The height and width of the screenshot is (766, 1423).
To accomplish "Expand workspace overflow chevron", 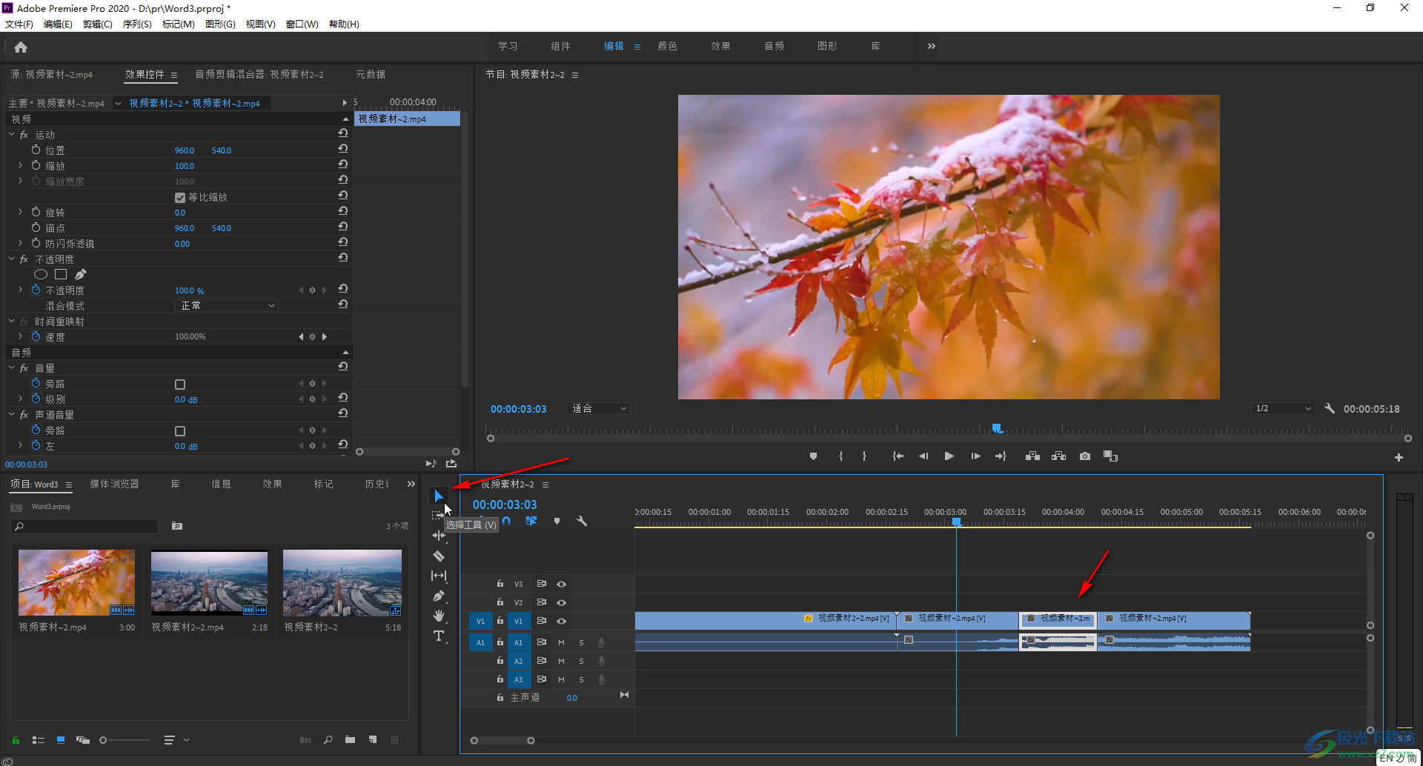I will point(931,46).
